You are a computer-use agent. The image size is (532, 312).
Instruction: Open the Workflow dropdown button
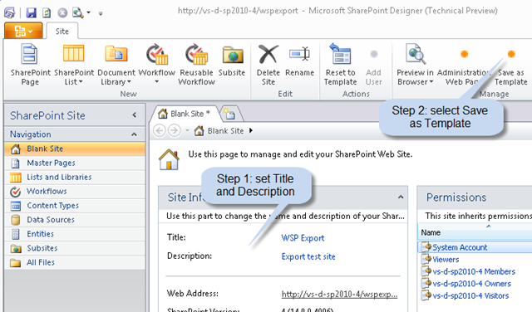click(157, 65)
